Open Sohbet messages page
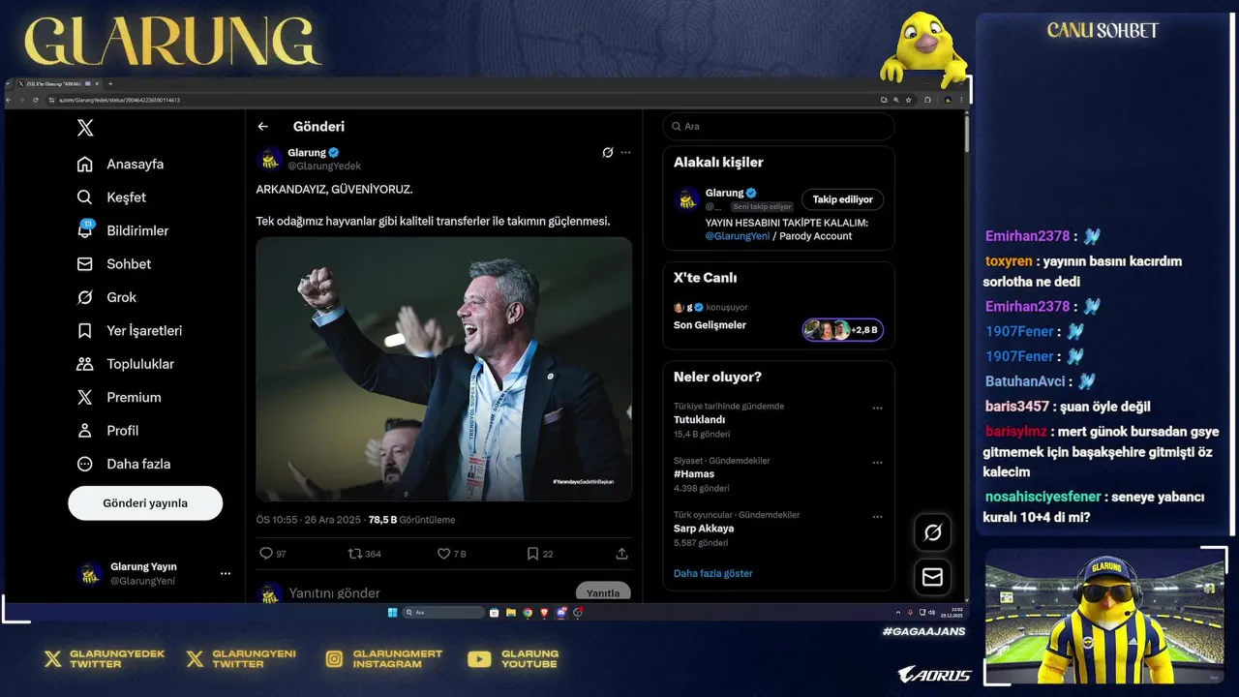The width and height of the screenshot is (1239, 697). [x=114, y=264]
